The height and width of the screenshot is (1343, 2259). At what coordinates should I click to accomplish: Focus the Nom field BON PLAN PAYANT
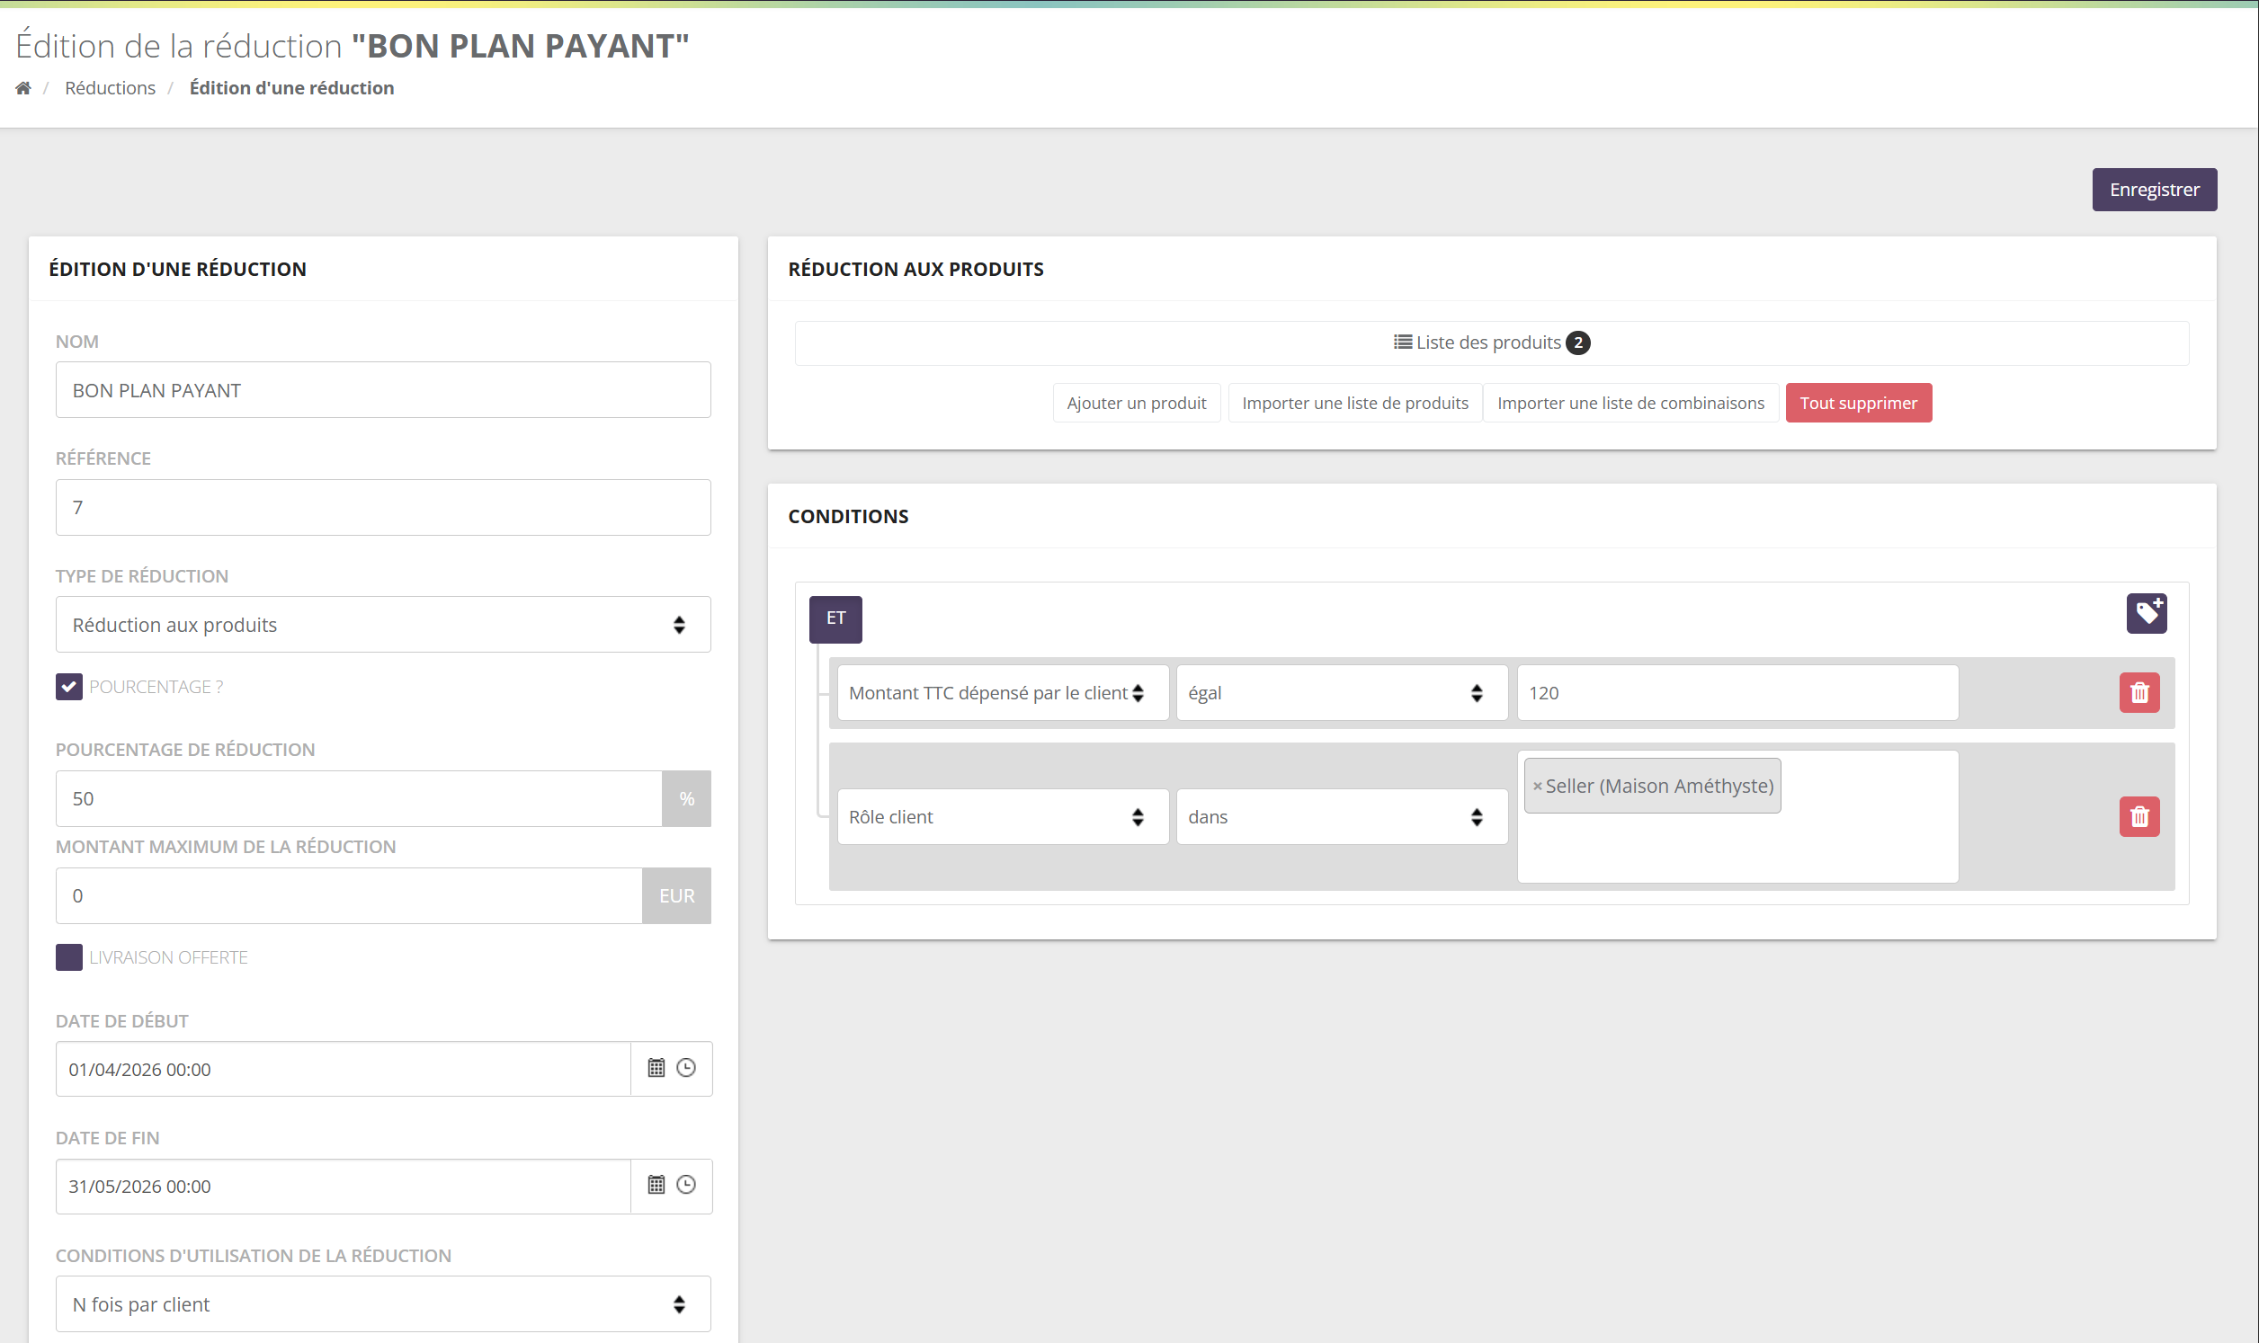[x=383, y=390]
